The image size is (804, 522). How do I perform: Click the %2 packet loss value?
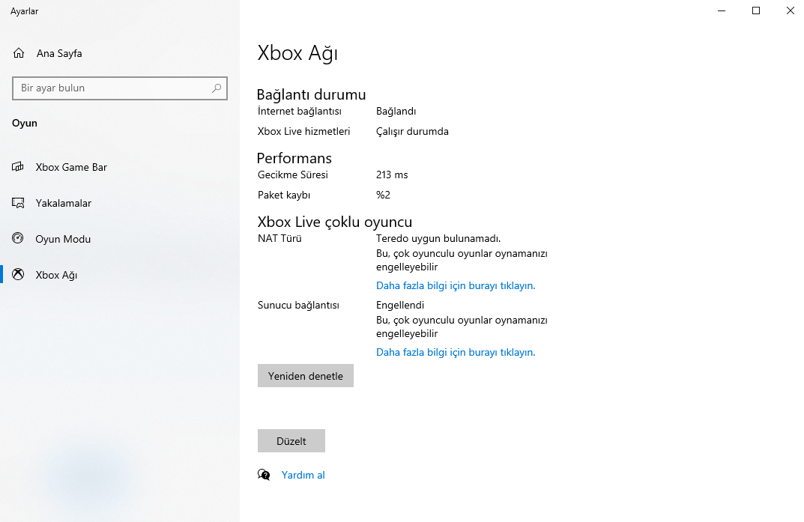click(x=383, y=195)
